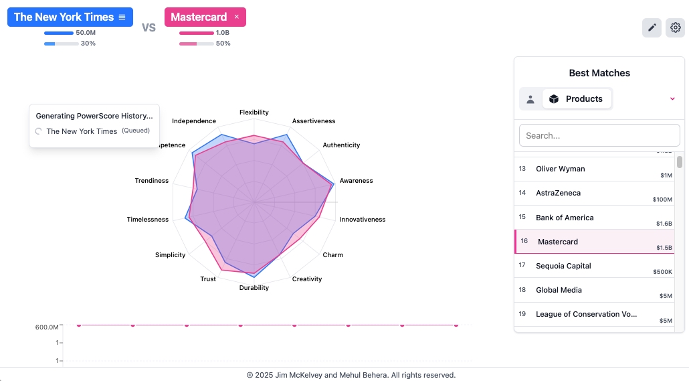
Task: Click the queued New York Times spinner icon
Action: (x=39, y=131)
